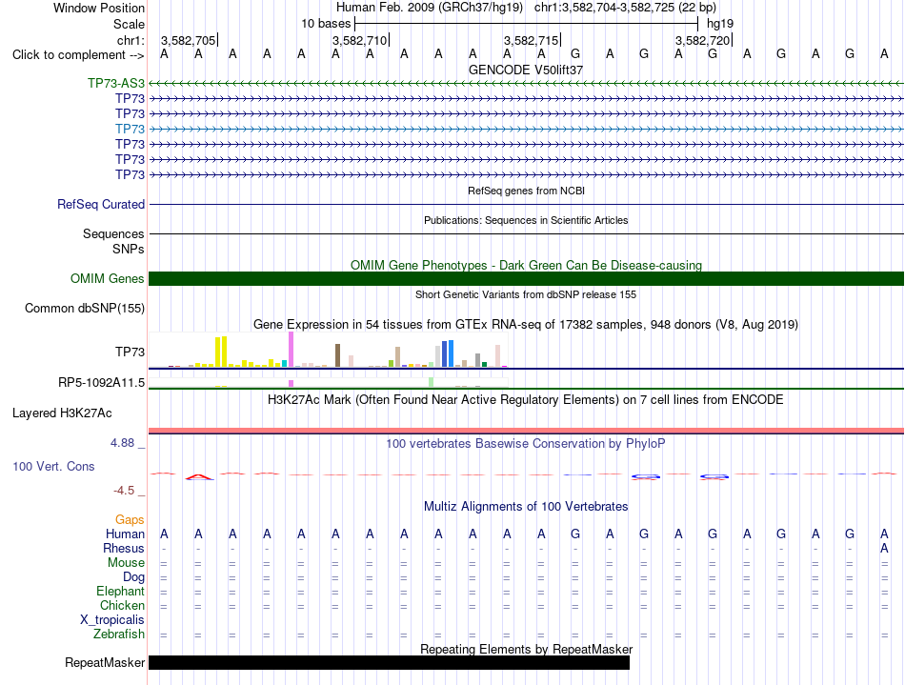905x685 pixels.
Task: Select the Dog species label
Action: pyautogui.click(x=133, y=577)
